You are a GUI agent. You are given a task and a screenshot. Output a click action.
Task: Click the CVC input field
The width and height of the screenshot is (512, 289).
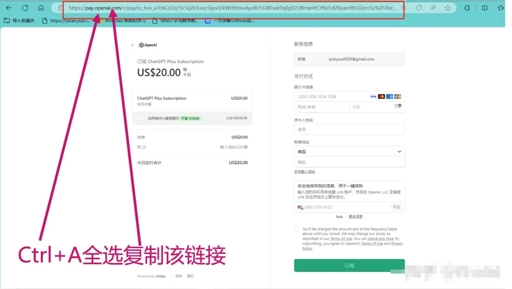[x=377, y=107]
